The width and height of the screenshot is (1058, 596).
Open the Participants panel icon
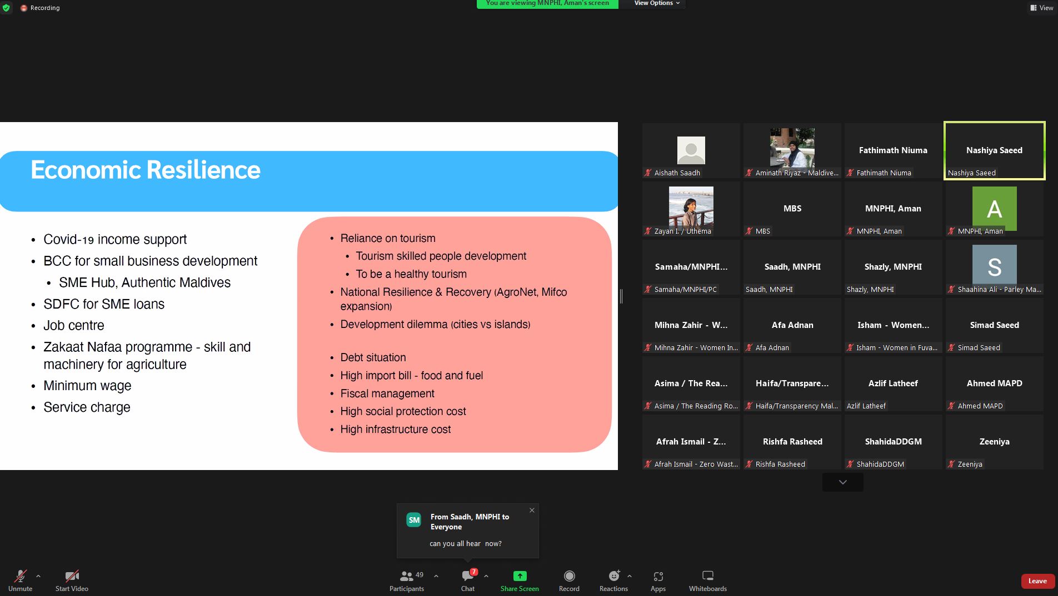point(407,577)
